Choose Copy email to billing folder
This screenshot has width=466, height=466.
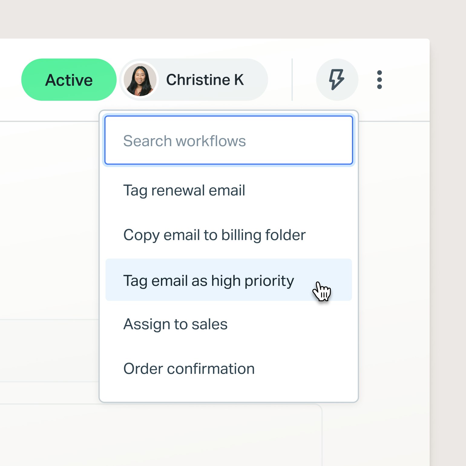[x=214, y=235]
